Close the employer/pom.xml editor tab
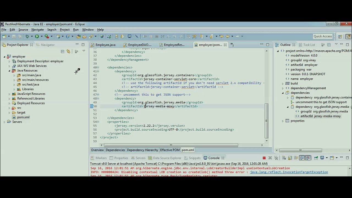Screen dimensions: 352x198 [225, 45]
